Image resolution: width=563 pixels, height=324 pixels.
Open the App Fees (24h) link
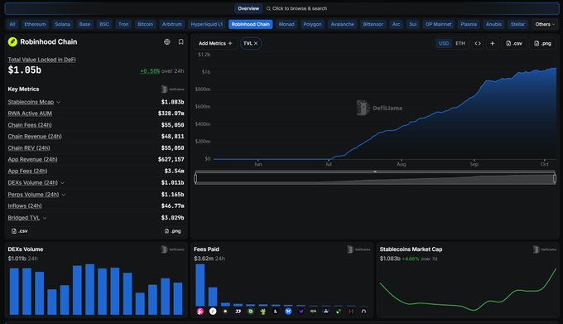pos(27,171)
